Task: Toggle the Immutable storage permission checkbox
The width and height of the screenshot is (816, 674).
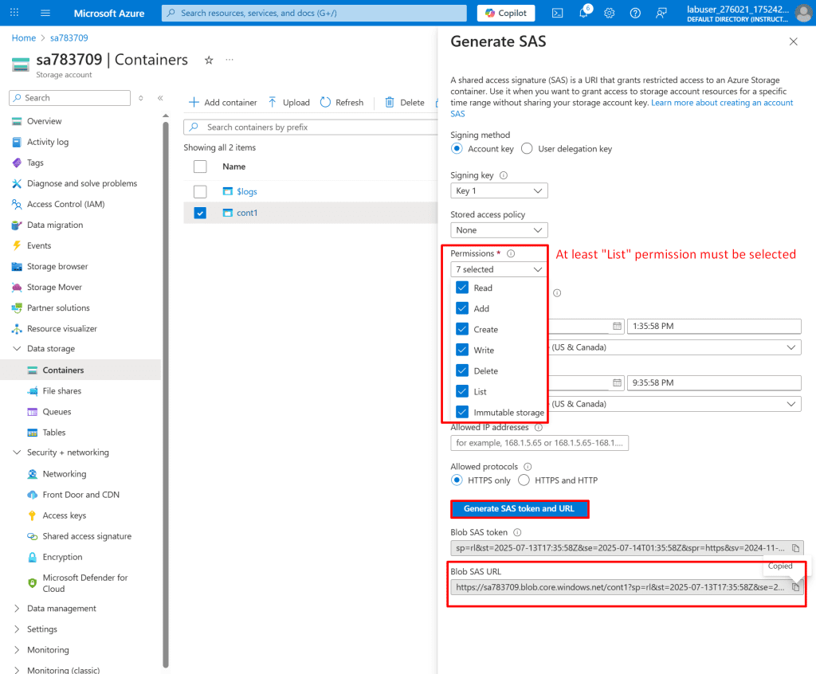Action: 462,412
